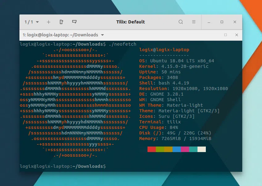Add a new session with plus icon
This screenshot has width=262, height=186.
(48, 22)
